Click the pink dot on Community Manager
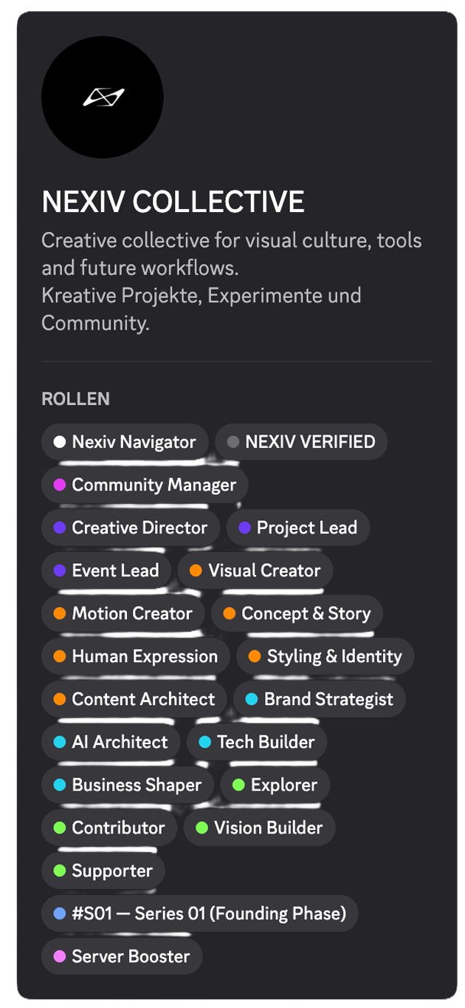The height and width of the screenshot is (1008, 465). coord(60,485)
